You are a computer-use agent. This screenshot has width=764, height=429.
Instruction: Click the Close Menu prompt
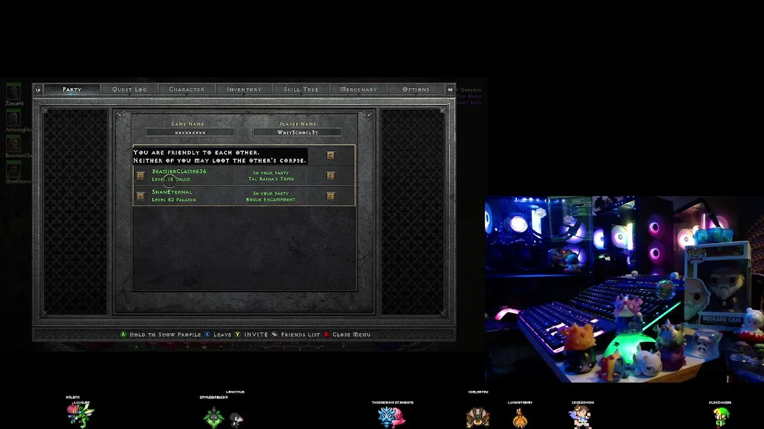352,335
